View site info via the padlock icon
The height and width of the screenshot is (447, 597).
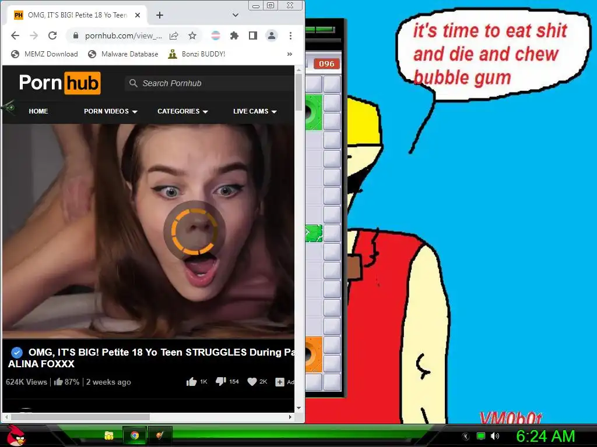pos(76,36)
